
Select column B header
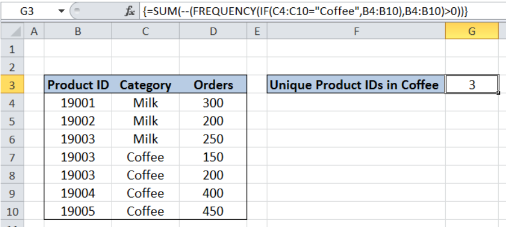78,33
